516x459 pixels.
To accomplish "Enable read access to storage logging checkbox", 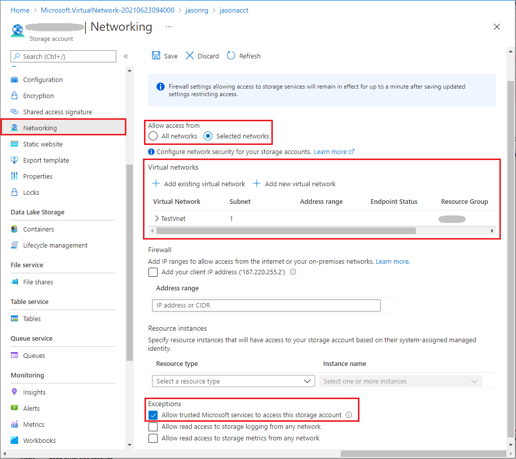I will point(153,427).
